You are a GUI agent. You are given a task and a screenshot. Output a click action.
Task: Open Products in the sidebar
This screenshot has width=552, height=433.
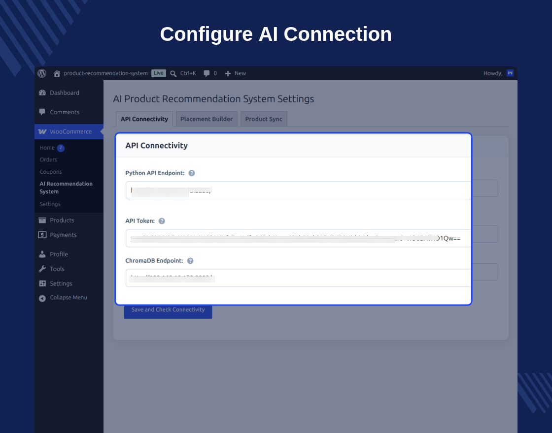tap(62, 220)
